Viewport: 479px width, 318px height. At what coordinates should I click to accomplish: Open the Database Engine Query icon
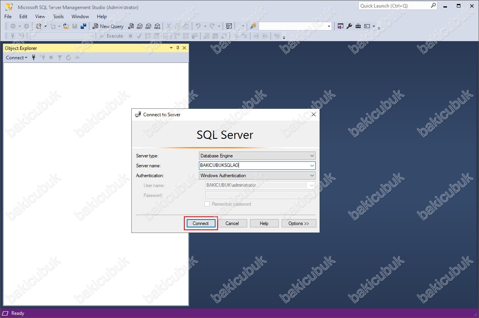coord(131,26)
